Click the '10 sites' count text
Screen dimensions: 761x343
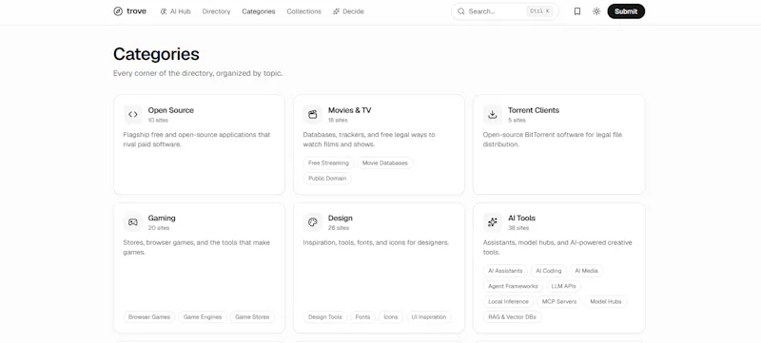pyautogui.click(x=158, y=120)
